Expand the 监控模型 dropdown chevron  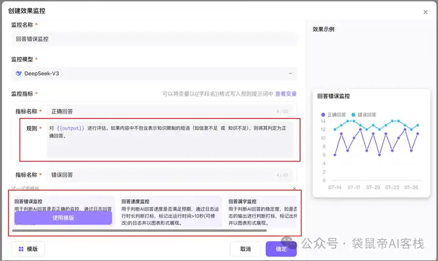[290, 73]
